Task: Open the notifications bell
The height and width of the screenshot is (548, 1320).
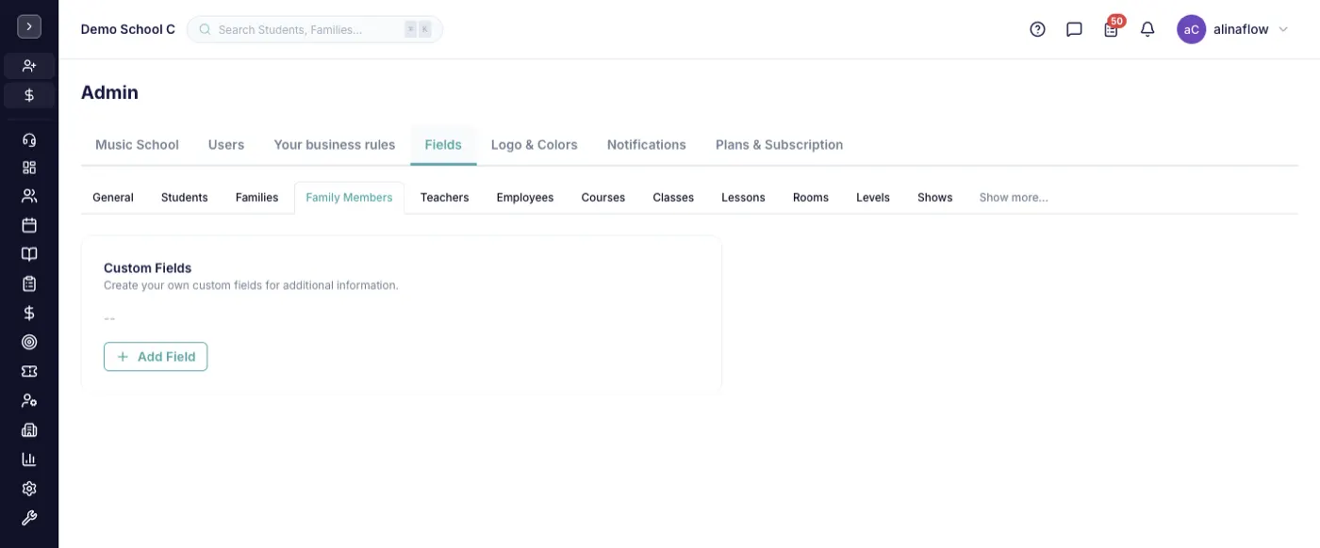Action: click(x=1147, y=29)
